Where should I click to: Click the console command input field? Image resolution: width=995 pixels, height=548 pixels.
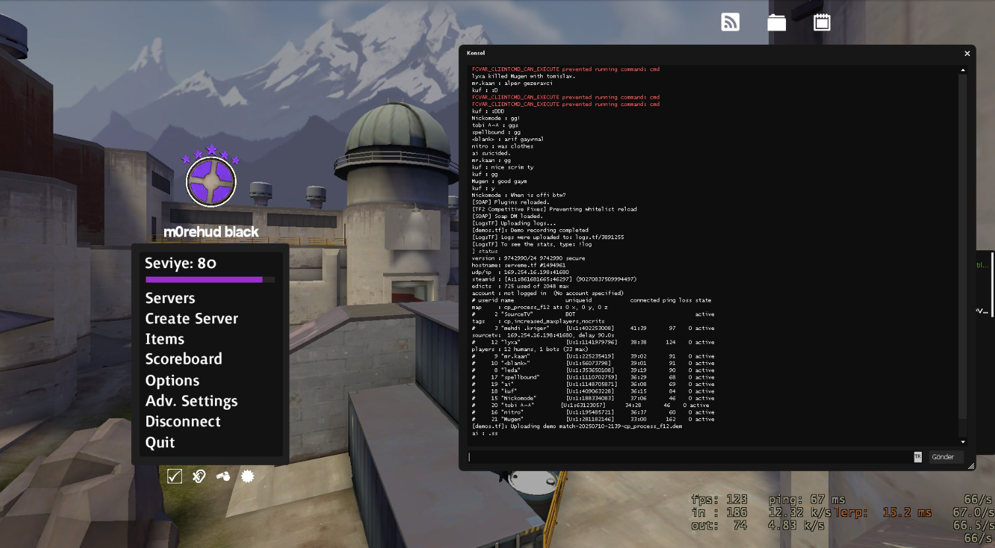(x=689, y=457)
